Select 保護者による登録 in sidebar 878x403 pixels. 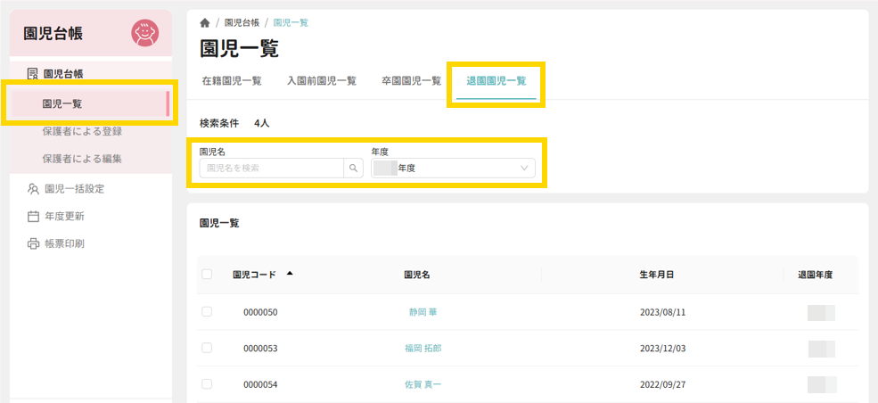pyautogui.click(x=82, y=131)
